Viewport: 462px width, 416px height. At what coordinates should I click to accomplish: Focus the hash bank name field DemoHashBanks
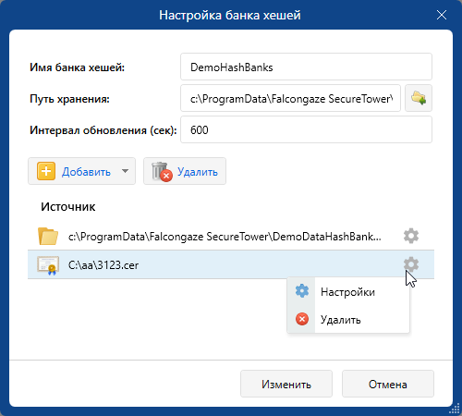(x=306, y=67)
